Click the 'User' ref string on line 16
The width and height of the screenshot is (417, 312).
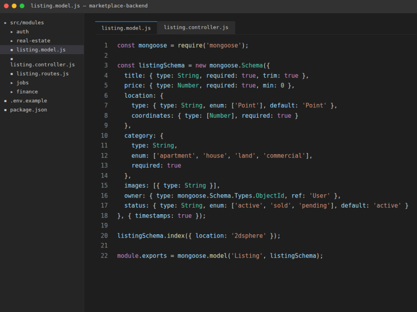click(x=319, y=196)
